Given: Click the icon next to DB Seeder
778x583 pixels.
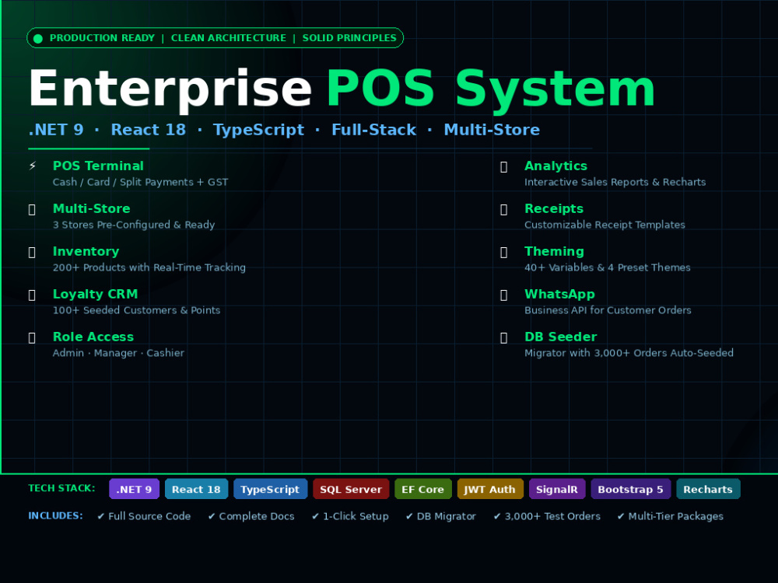Looking at the screenshot, I should click(x=503, y=337).
